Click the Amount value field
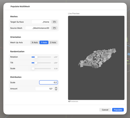This screenshot has width=130, height=118. (x=44, y=89)
